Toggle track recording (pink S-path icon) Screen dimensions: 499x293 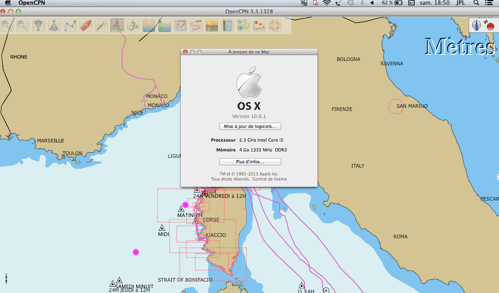[196, 26]
